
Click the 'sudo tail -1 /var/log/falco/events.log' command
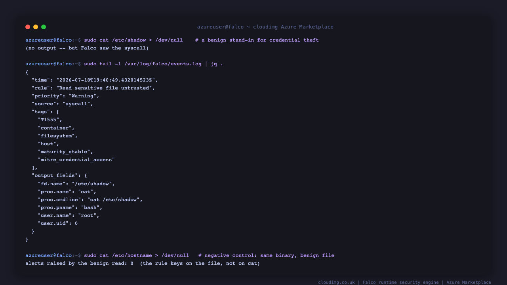pyautogui.click(x=143, y=64)
